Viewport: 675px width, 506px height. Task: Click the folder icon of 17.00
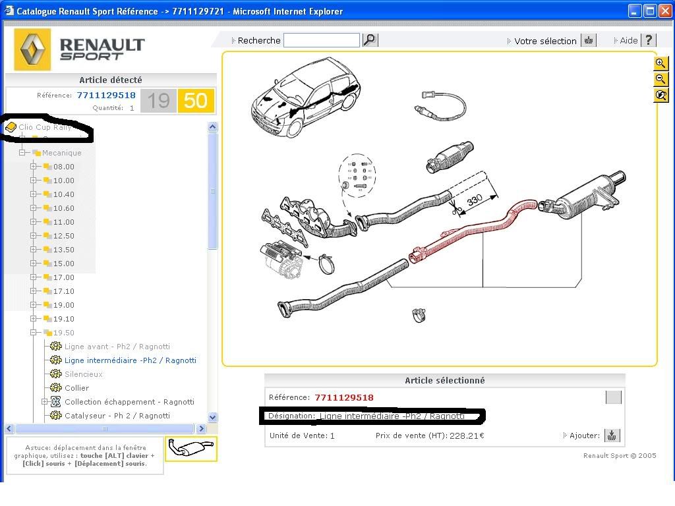(47, 277)
